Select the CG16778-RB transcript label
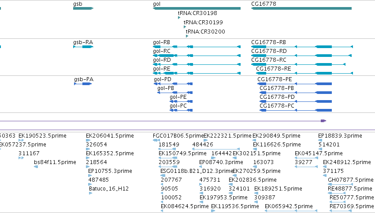375x213 pixels. pyautogui.click(x=268, y=42)
